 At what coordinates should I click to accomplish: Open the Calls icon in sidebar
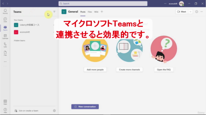5,45
